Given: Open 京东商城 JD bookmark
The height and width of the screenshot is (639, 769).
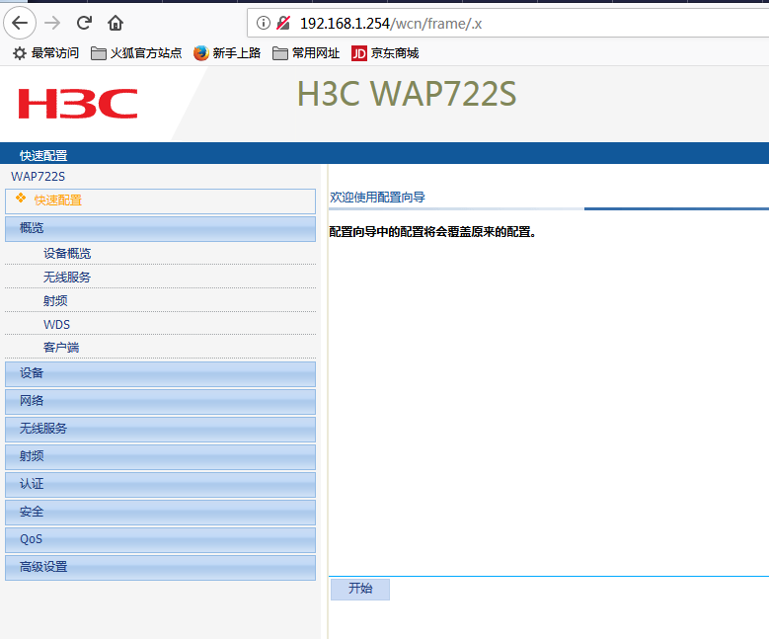Looking at the screenshot, I should point(385,53).
